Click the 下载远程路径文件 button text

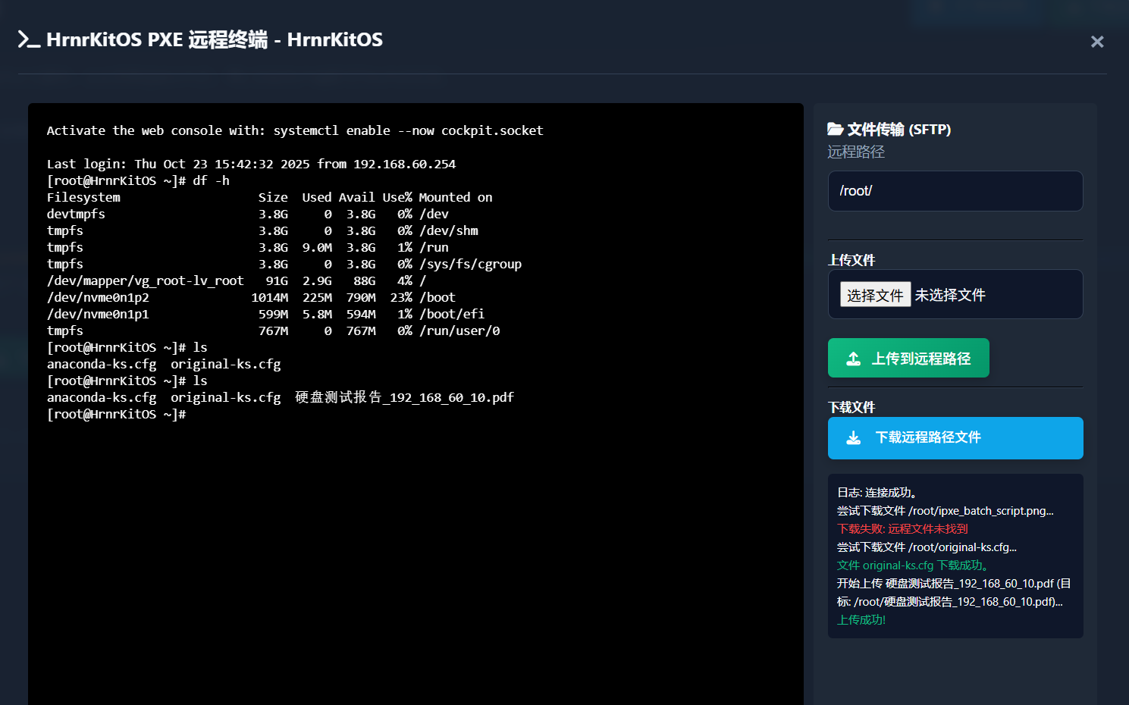click(x=928, y=437)
